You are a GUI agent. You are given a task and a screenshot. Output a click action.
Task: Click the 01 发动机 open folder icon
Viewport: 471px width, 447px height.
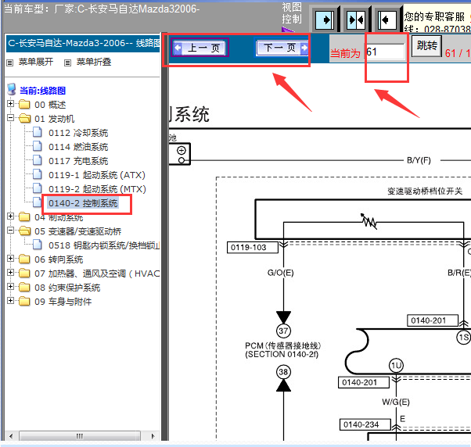pyautogui.click(x=24, y=119)
